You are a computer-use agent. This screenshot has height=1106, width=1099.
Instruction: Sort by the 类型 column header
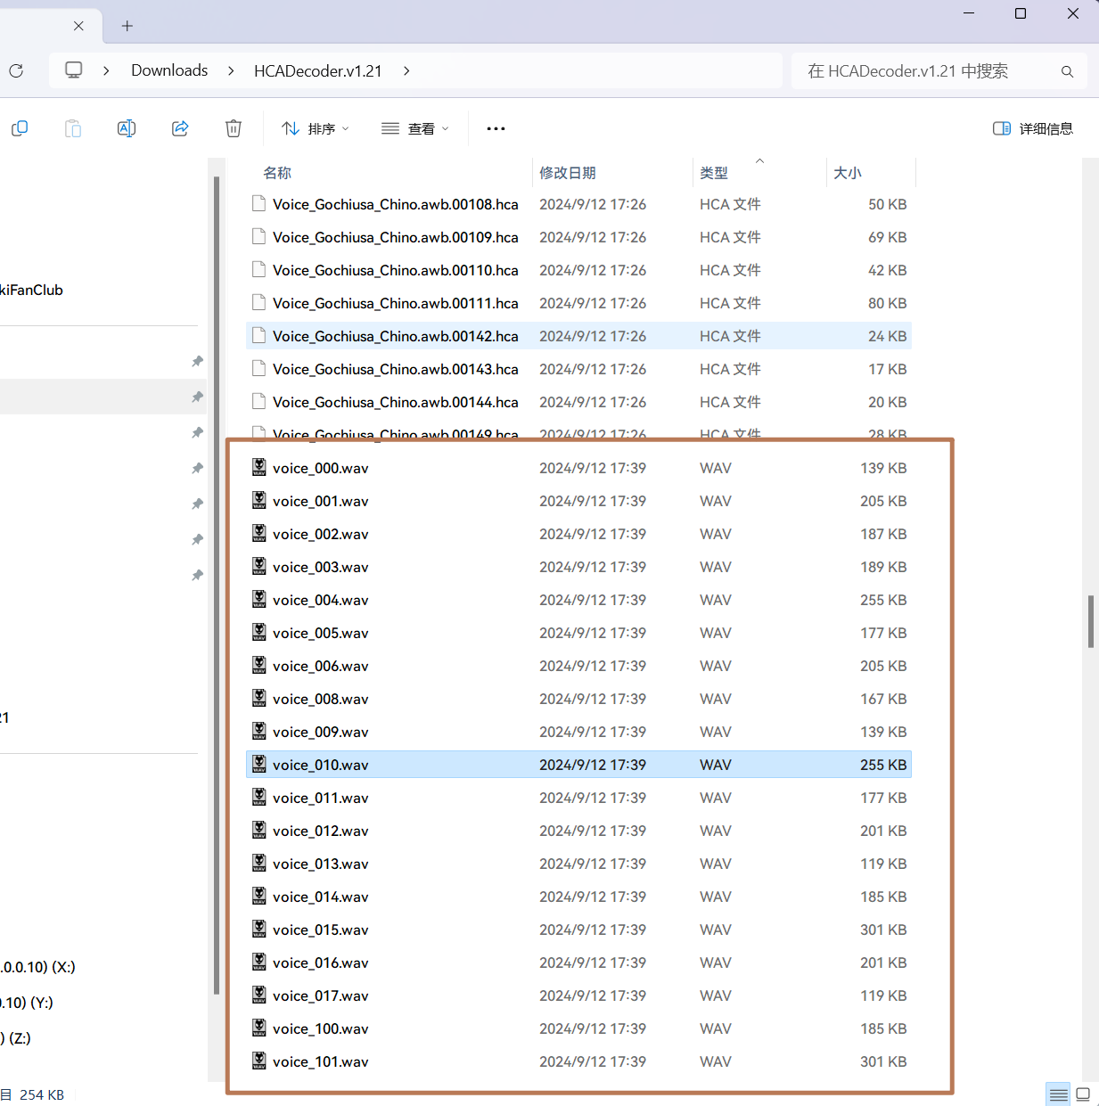[714, 173]
